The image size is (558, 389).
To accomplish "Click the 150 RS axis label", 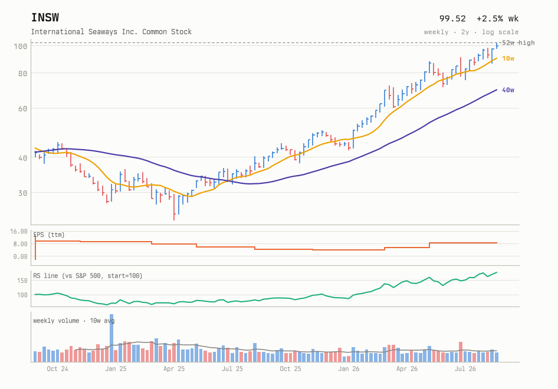I will (22, 281).
